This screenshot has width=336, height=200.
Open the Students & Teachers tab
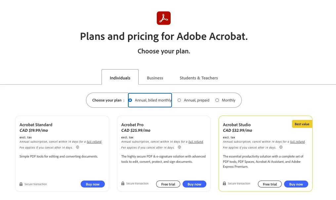[198, 78]
